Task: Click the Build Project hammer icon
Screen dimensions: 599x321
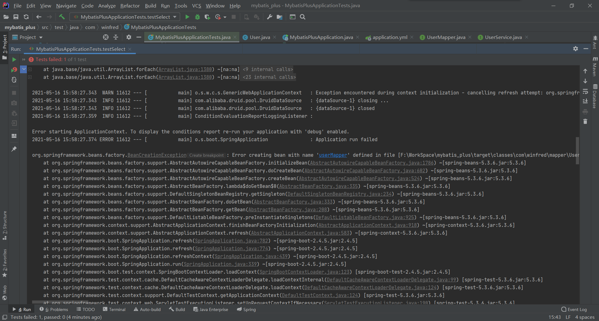Action: tap(62, 17)
